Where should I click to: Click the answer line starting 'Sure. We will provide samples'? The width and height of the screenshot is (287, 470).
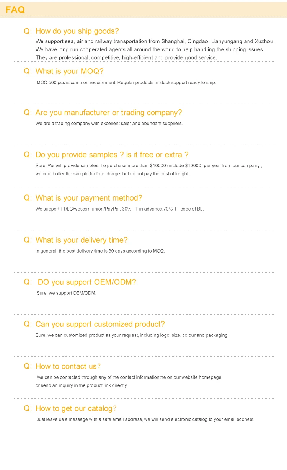point(148,166)
